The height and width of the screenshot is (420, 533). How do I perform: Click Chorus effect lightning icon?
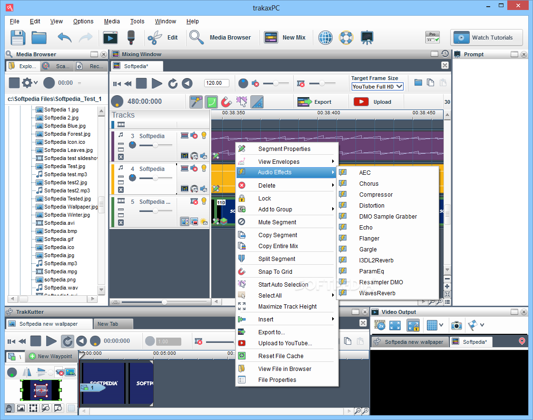(x=343, y=183)
